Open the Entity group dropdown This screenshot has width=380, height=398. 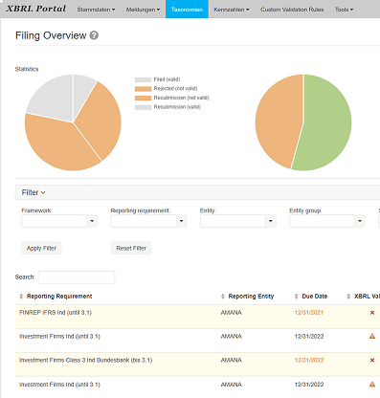[360, 221]
